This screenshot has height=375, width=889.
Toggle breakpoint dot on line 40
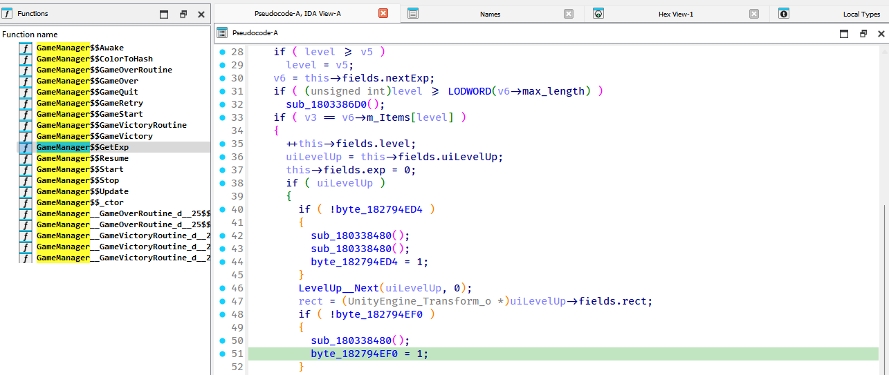click(x=222, y=209)
